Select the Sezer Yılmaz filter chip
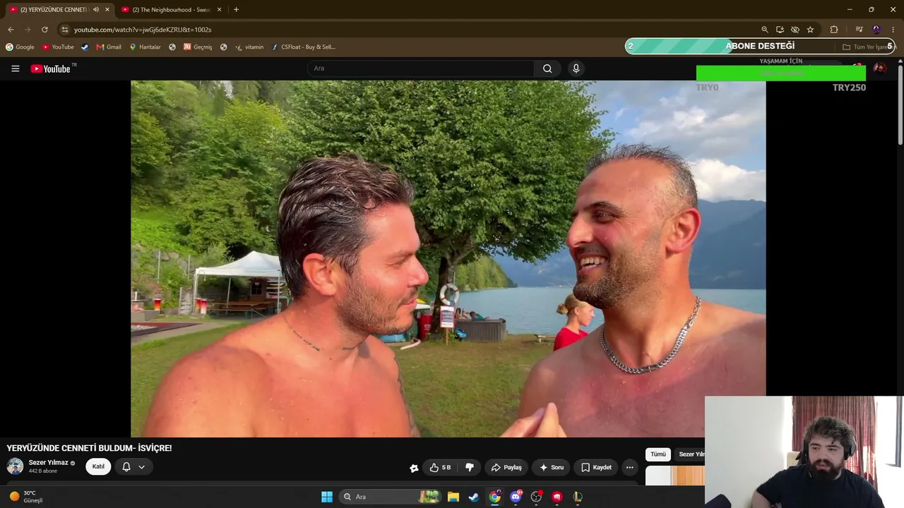 coord(690,454)
